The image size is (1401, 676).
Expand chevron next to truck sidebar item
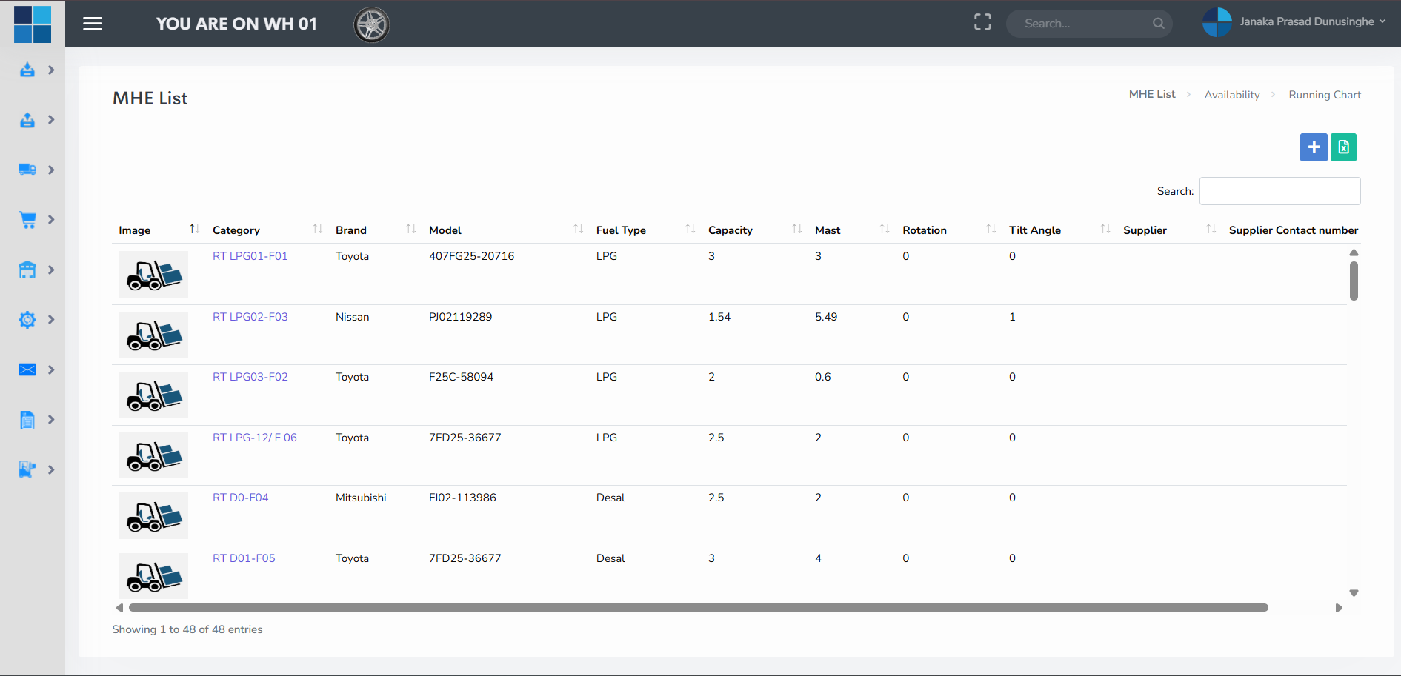51,170
